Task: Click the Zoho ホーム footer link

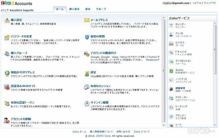Action: (79, 132)
